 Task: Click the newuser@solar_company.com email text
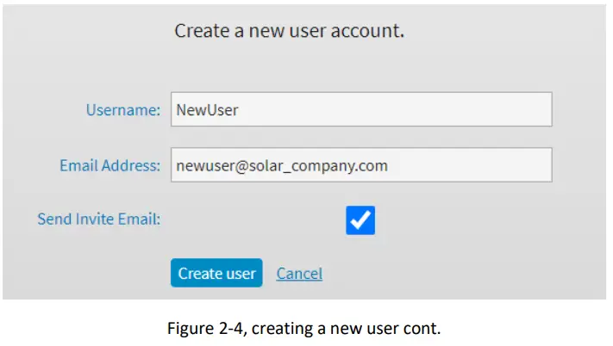[281, 165]
